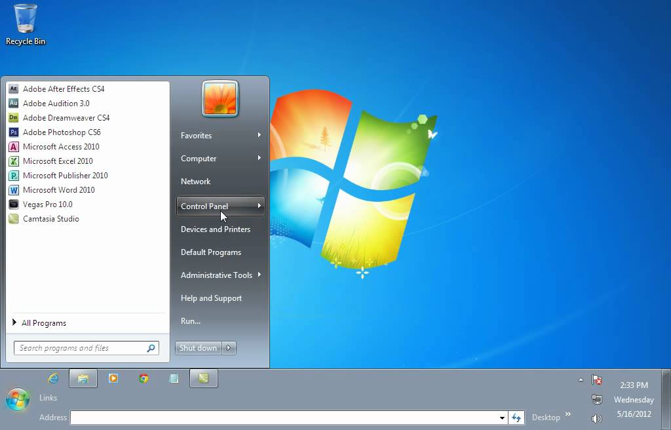This screenshot has width=671, height=430.
Task: Click the Wednesday text in tray
Action: click(x=634, y=400)
